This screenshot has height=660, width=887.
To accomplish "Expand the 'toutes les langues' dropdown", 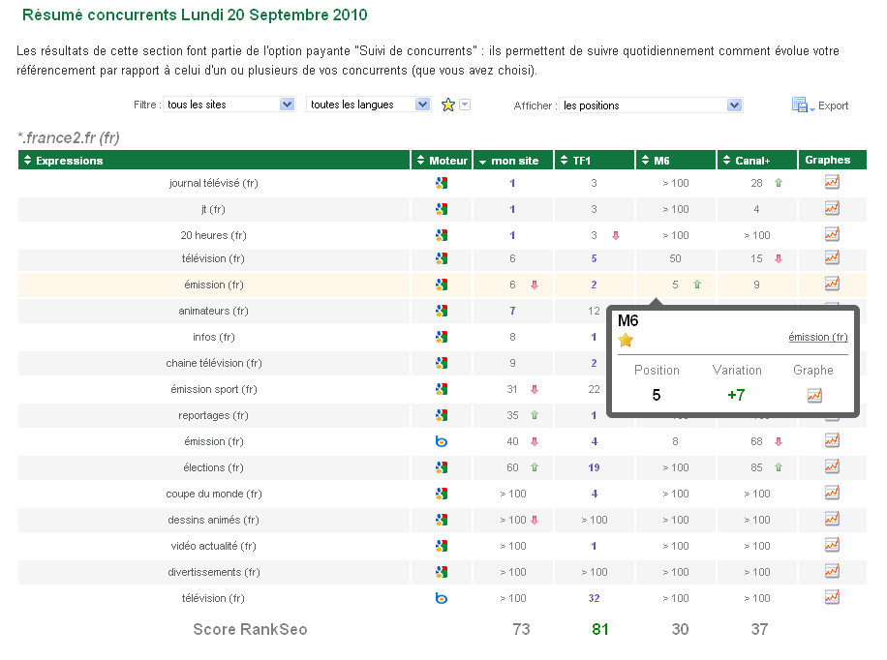I will pos(368,105).
